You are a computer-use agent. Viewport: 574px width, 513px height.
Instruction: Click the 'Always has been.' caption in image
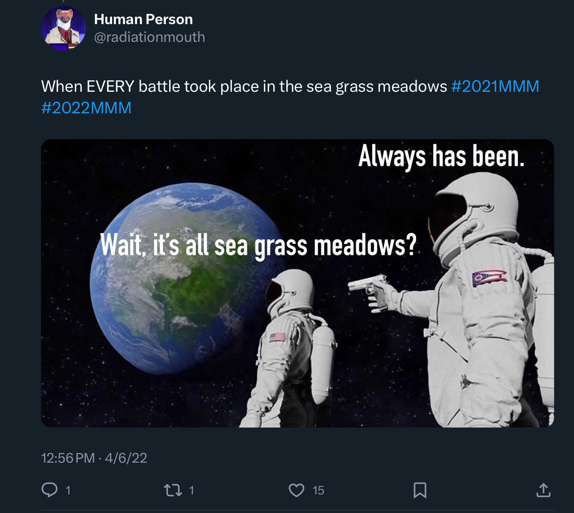[441, 157]
